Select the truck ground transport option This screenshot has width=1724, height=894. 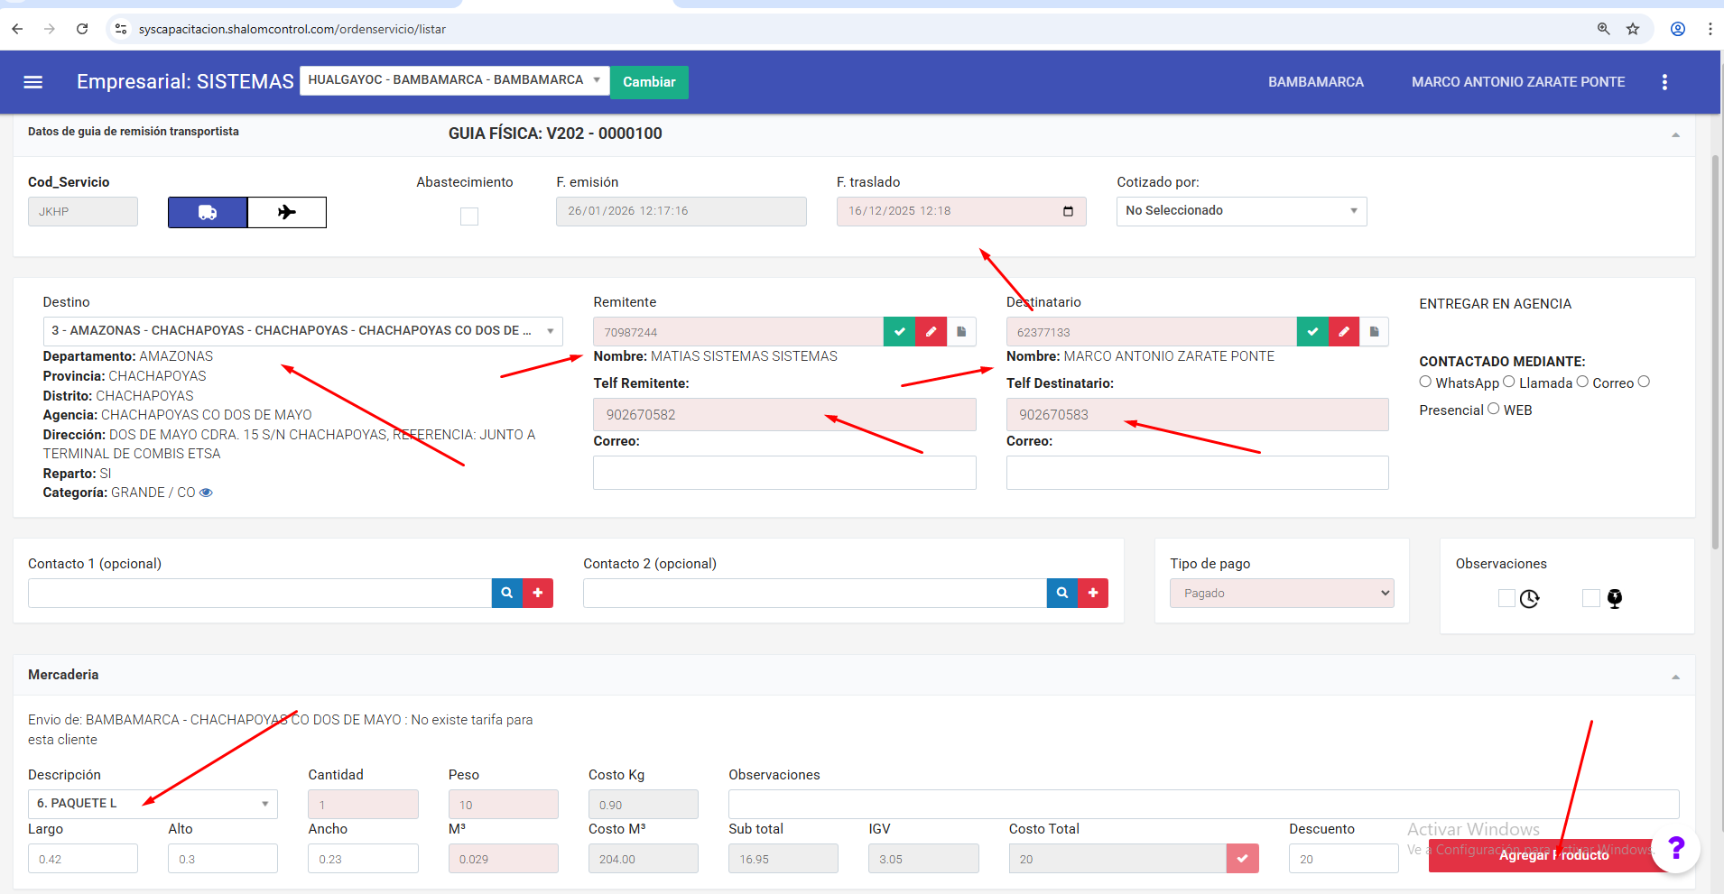[x=208, y=213]
